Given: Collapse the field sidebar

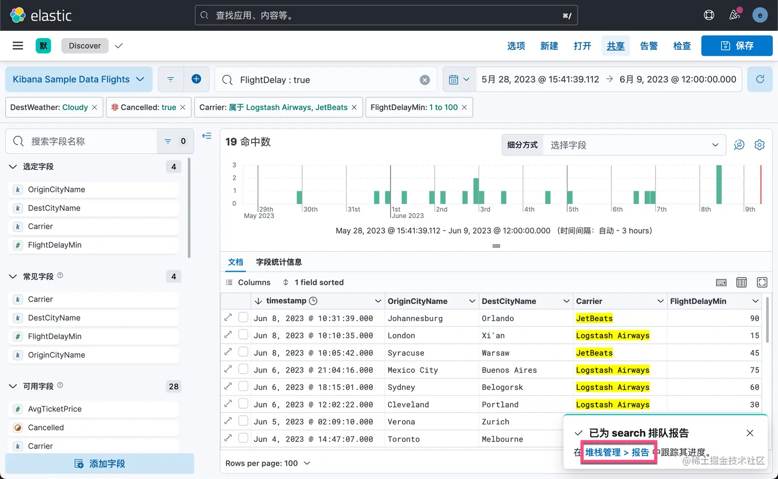Looking at the screenshot, I should [207, 136].
